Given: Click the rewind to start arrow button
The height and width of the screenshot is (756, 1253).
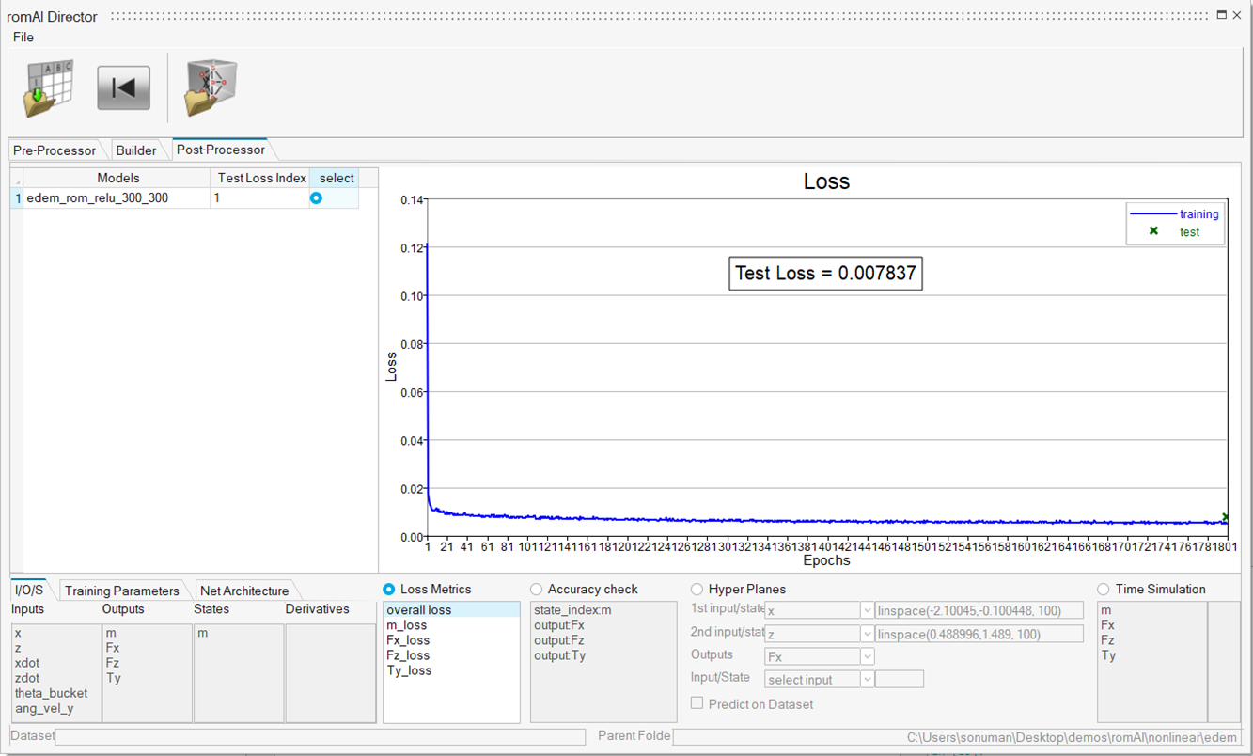Looking at the screenshot, I should click(x=123, y=88).
